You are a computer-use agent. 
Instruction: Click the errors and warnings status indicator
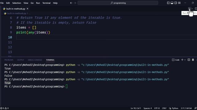click(4, 108)
